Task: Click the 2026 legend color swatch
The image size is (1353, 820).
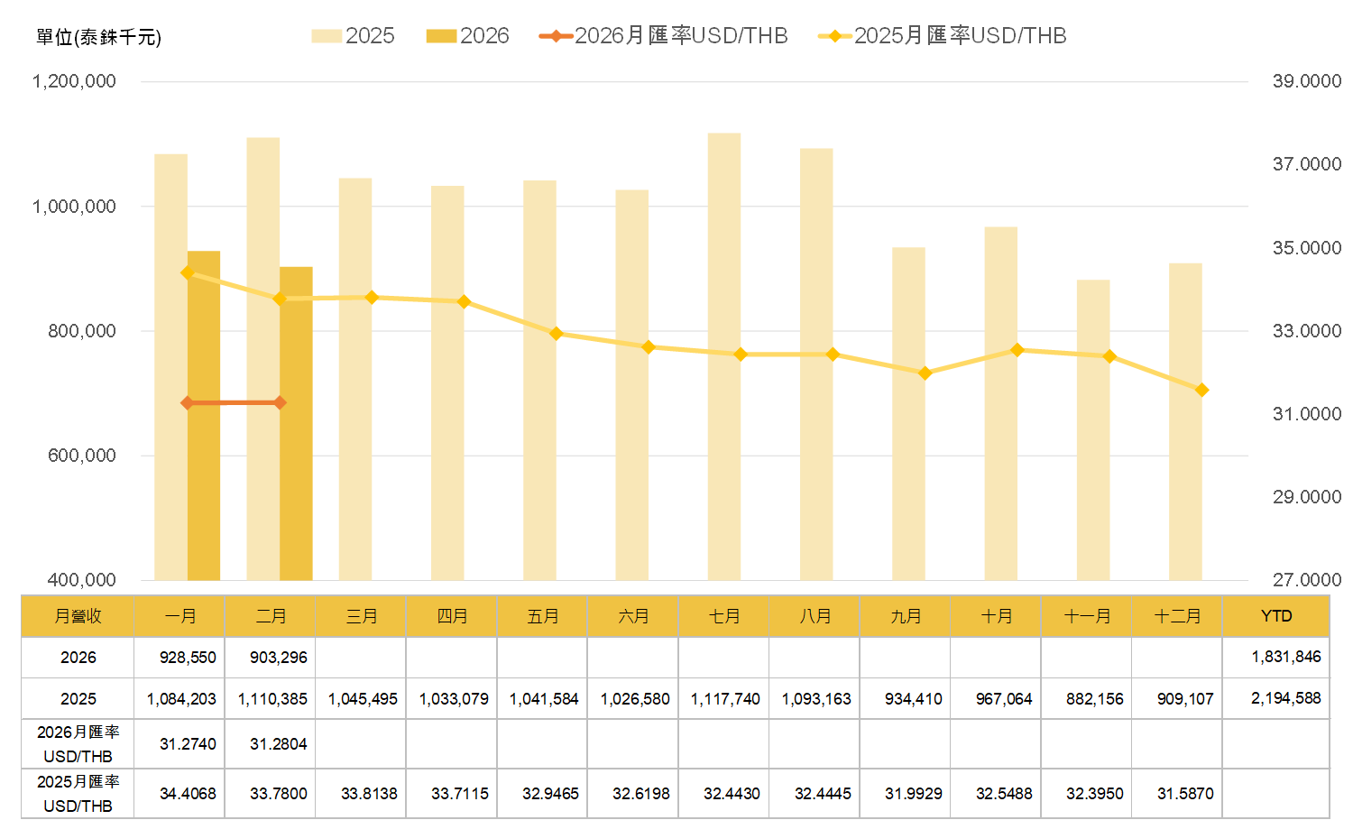Action: coord(441,36)
